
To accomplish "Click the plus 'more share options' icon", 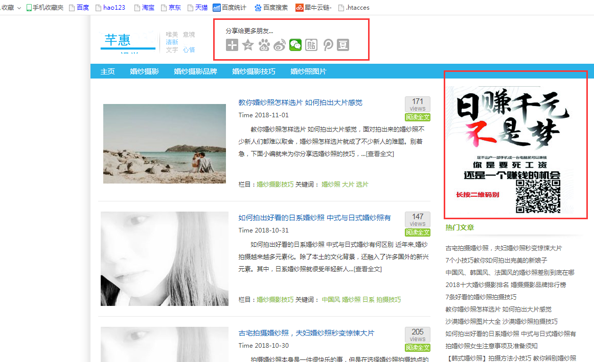I will [x=232, y=45].
